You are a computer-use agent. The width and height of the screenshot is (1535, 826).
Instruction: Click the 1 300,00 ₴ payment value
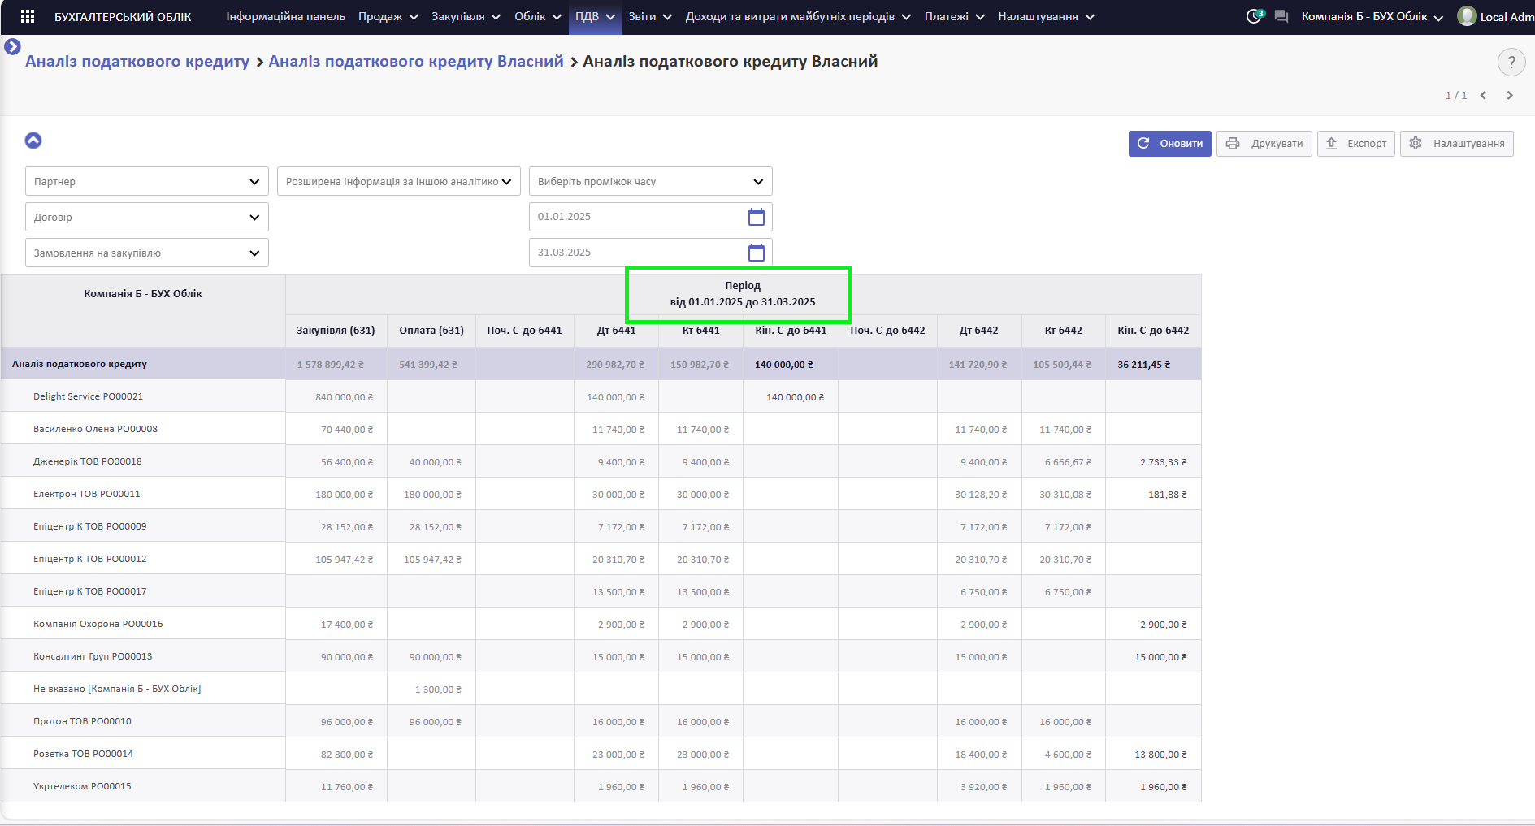(x=438, y=690)
